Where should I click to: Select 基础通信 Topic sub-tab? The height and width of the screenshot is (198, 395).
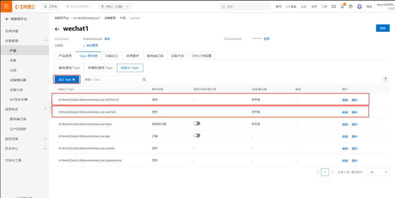69,68
